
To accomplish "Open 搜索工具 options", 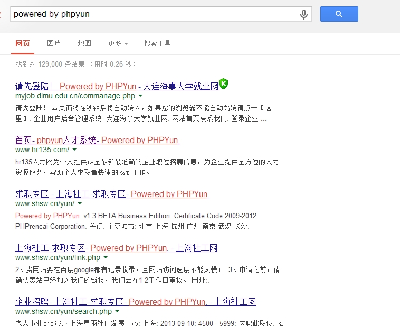I will [157, 43].
